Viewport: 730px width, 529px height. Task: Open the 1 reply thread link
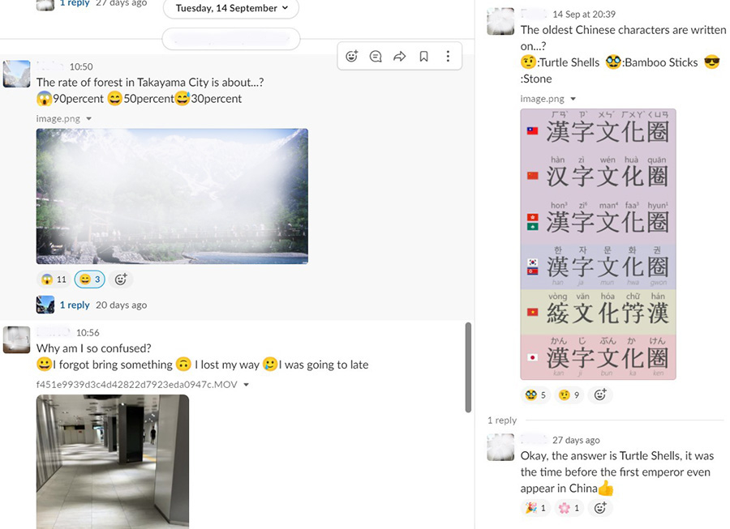point(75,305)
